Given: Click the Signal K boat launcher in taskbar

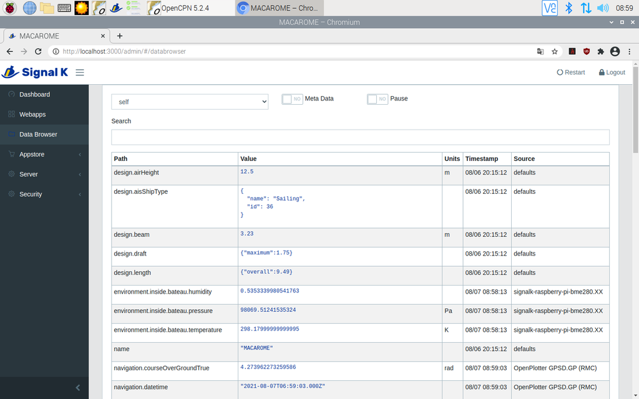Looking at the screenshot, I should pyautogui.click(x=116, y=7).
